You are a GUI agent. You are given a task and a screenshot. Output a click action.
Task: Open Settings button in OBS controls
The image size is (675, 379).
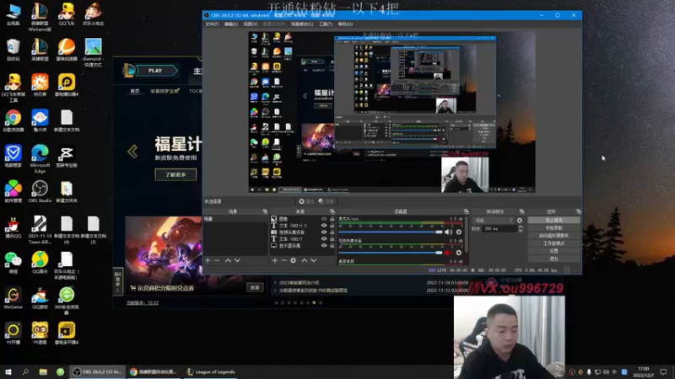point(553,251)
